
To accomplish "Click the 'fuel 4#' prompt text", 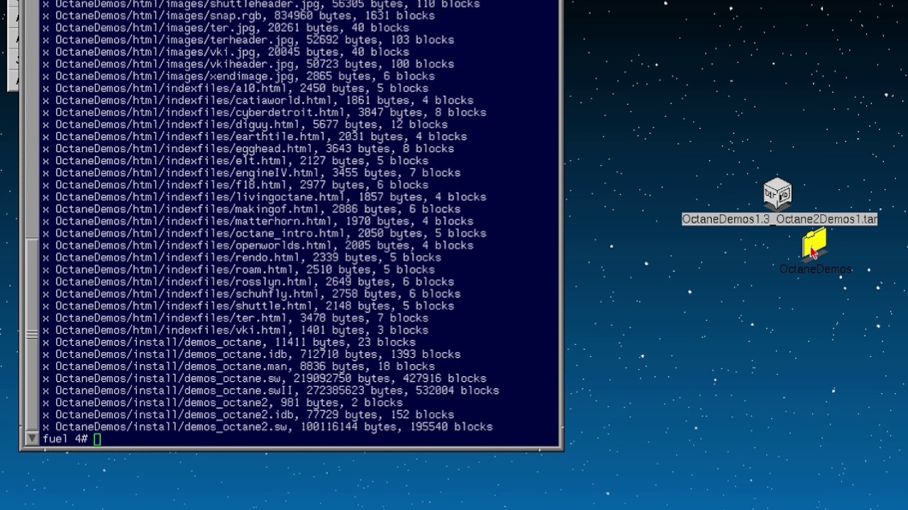I will click(65, 439).
